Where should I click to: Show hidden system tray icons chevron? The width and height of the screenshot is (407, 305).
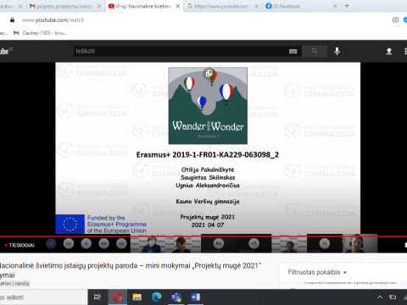[380, 297]
